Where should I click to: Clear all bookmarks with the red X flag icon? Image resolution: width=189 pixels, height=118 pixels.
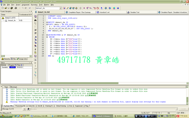35,46
